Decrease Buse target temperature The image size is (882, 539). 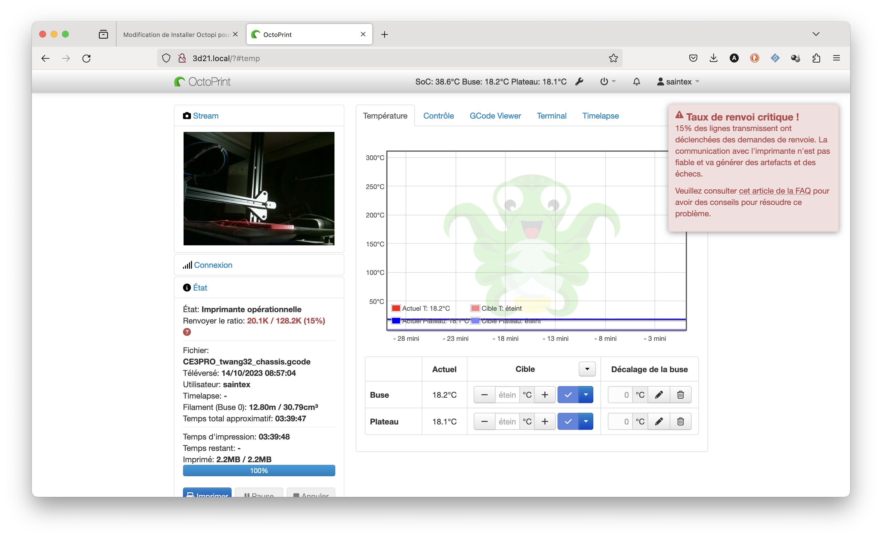pos(484,395)
